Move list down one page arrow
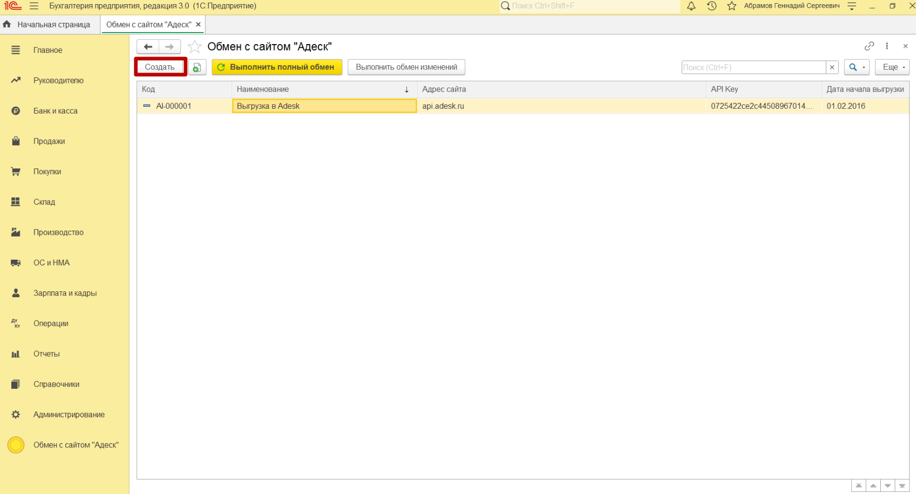This screenshot has height=494, width=916. tap(887, 486)
